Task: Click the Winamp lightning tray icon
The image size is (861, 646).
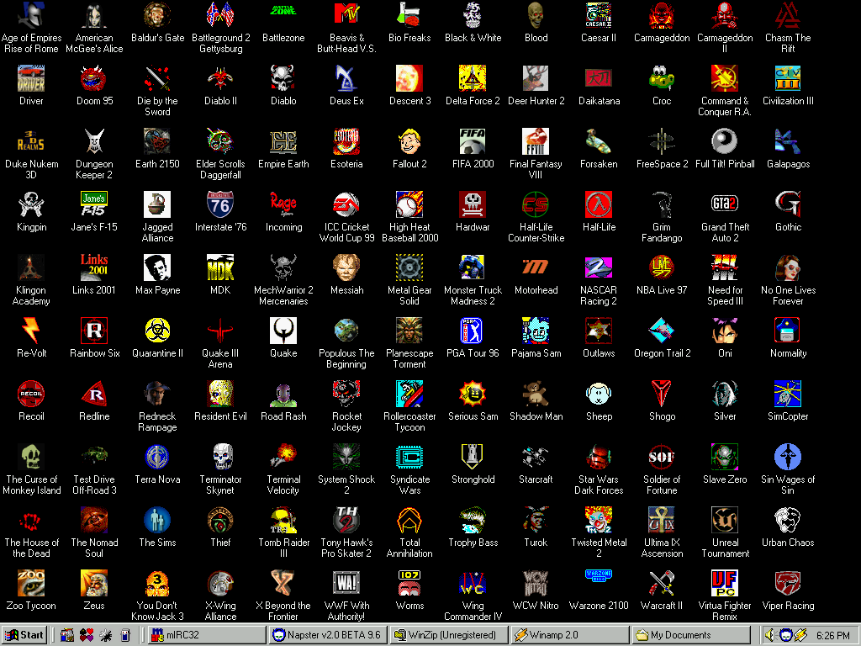Action: (800, 635)
